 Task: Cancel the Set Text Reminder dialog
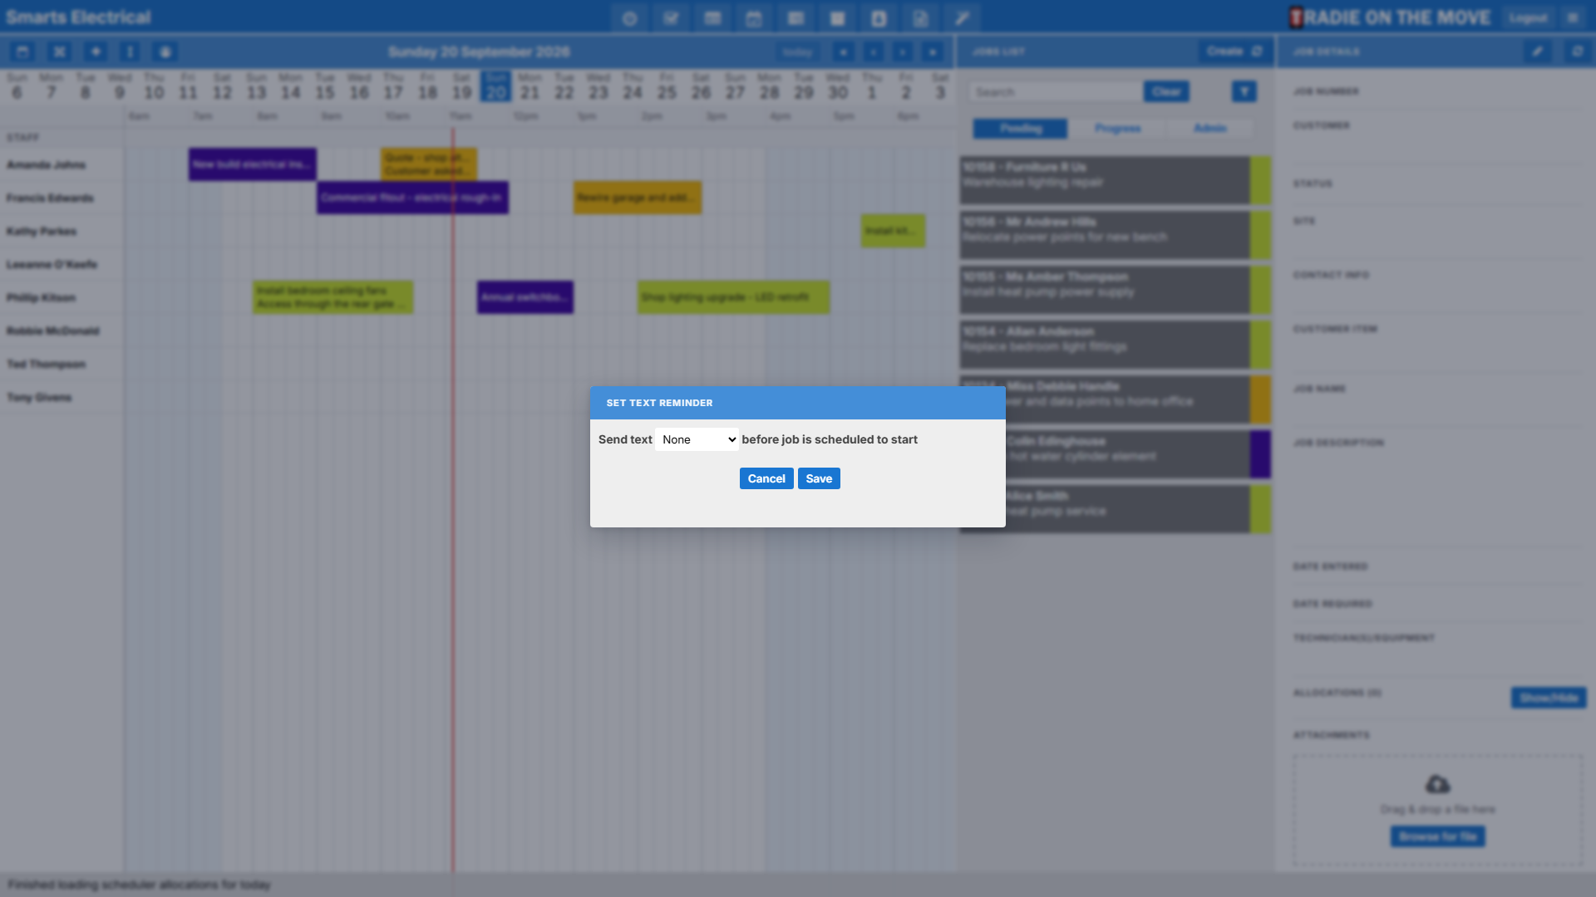pos(766,478)
